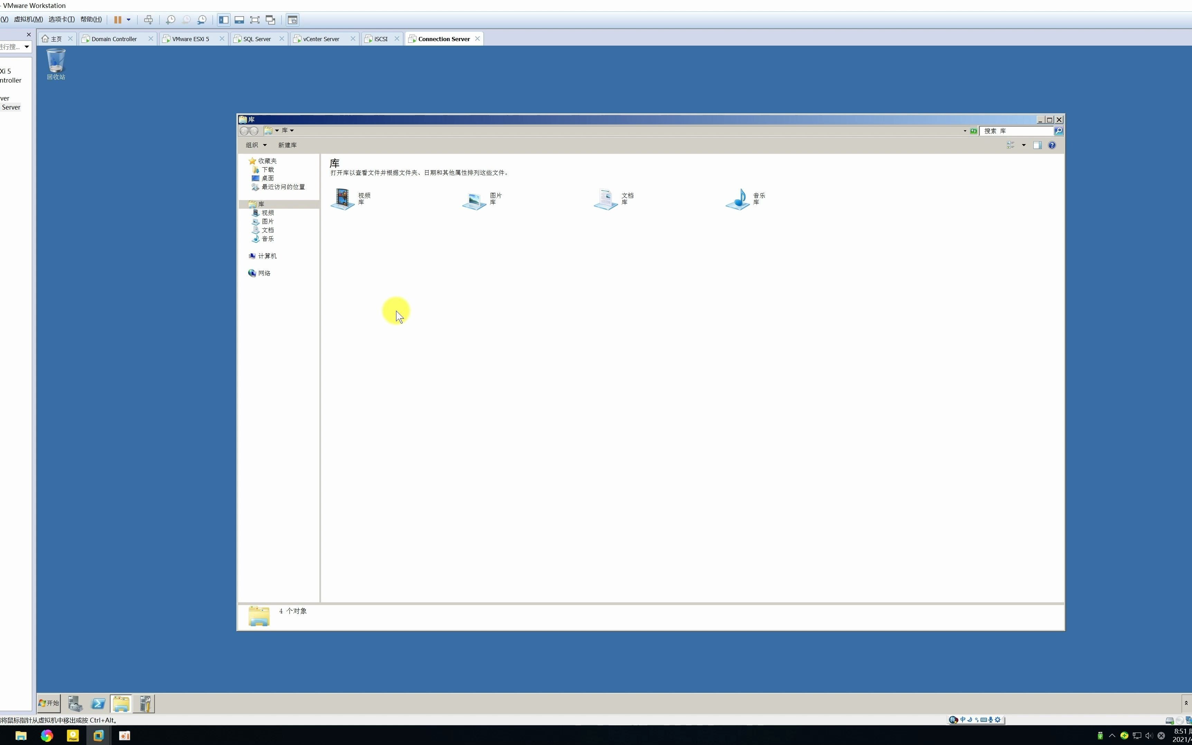Click the VMware snapshot icon in toolbar
This screenshot has width=1192, height=745.
tap(170, 19)
